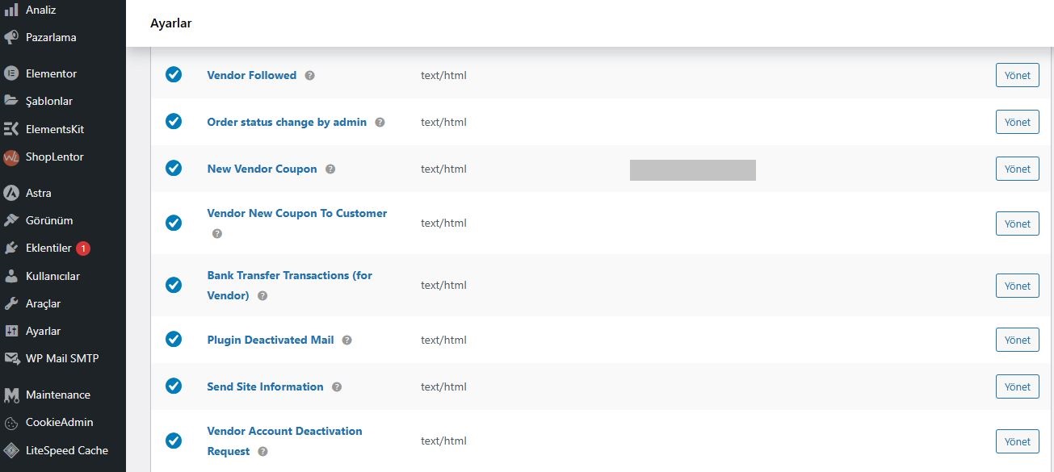Image resolution: width=1054 pixels, height=472 pixels.
Task: Click the gray bar in New Vendor Coupon row
Action: (x=692, y=170)
